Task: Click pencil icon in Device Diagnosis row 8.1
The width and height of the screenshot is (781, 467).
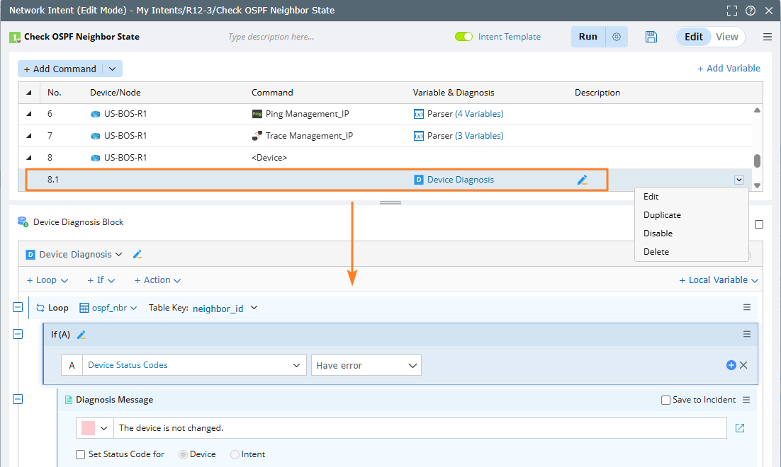Action: click(583, 180)
